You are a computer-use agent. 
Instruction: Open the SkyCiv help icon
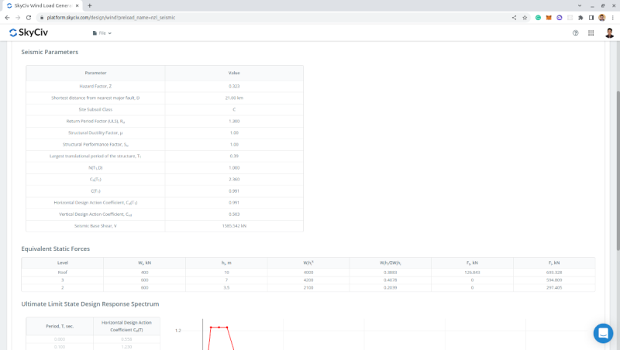point(575,33)
